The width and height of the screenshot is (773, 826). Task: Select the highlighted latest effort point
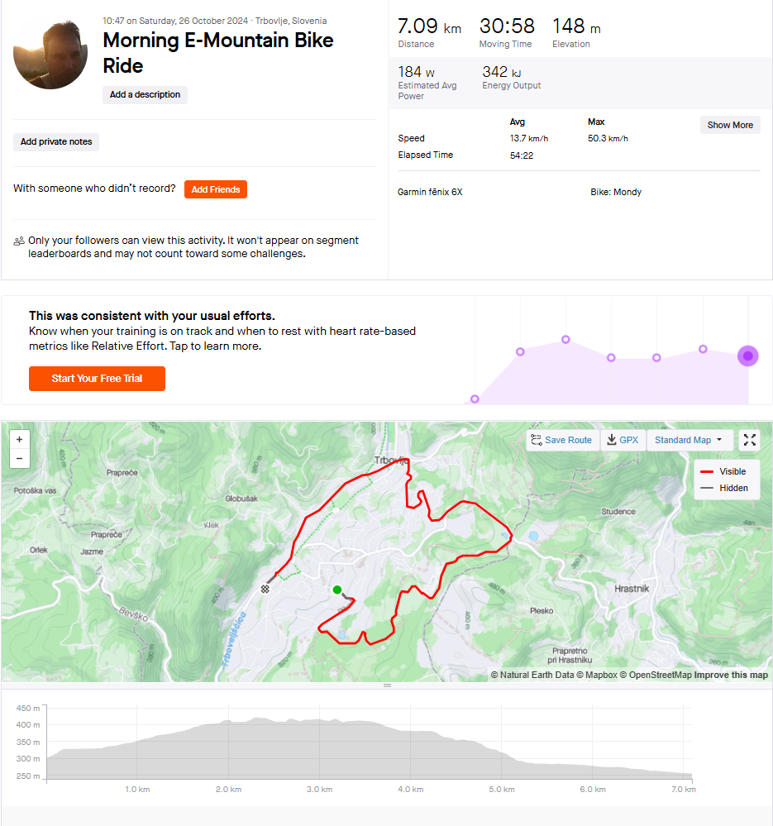tap(747, 356)
